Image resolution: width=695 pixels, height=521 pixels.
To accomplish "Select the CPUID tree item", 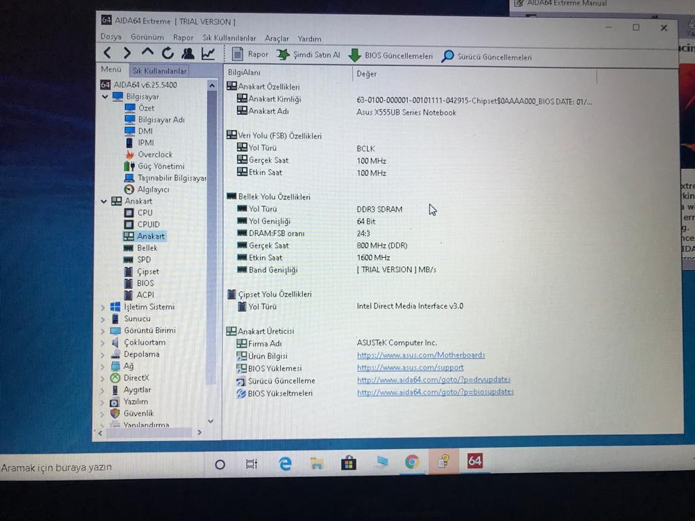I will pos(142,224).
